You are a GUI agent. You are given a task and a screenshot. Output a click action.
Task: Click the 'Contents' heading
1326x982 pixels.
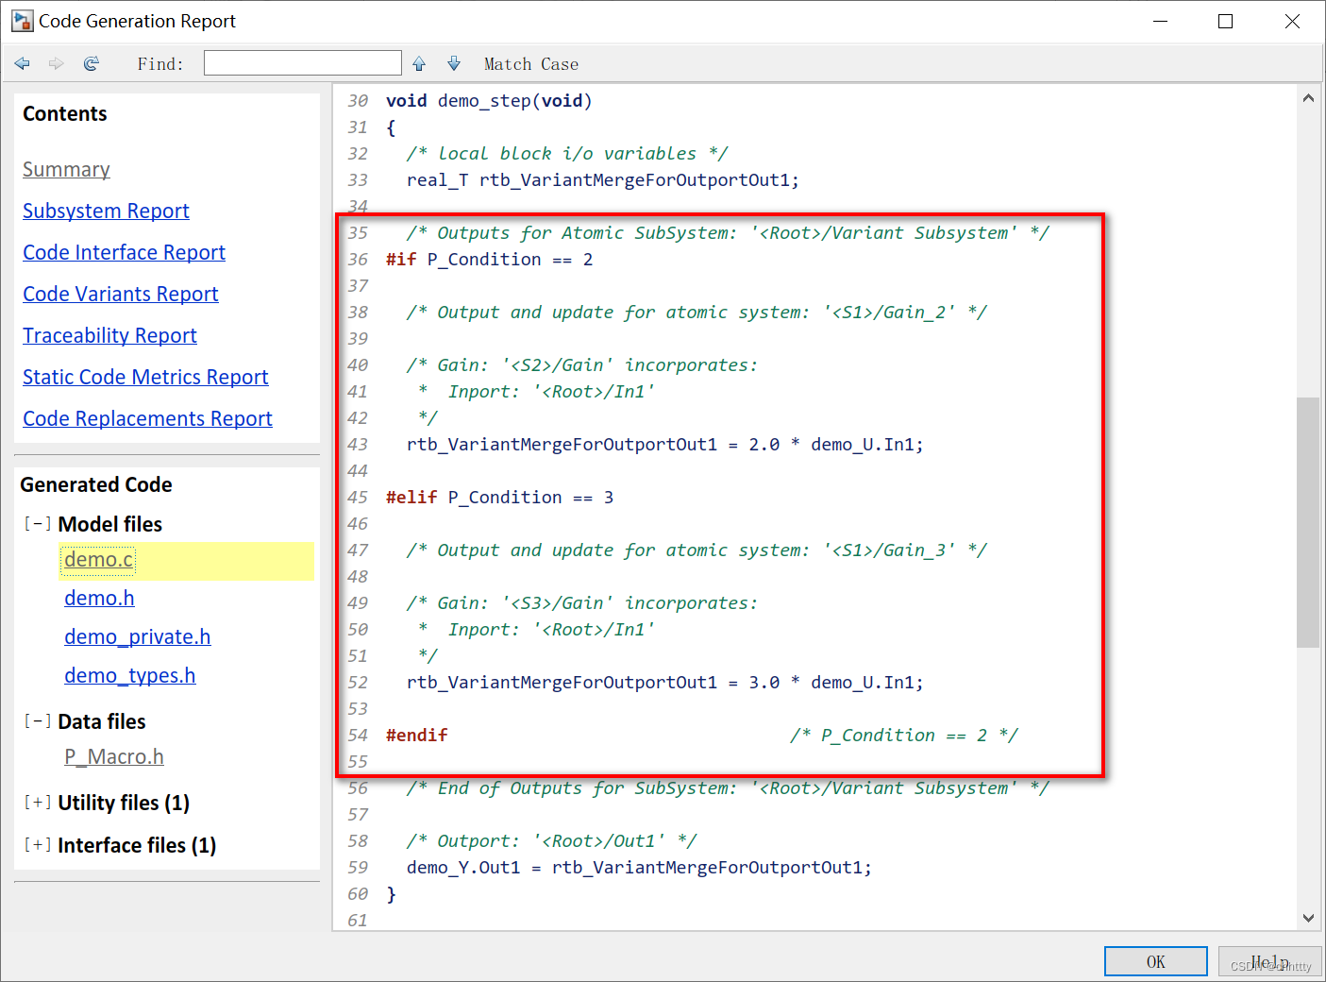click(x=65, y=114)
